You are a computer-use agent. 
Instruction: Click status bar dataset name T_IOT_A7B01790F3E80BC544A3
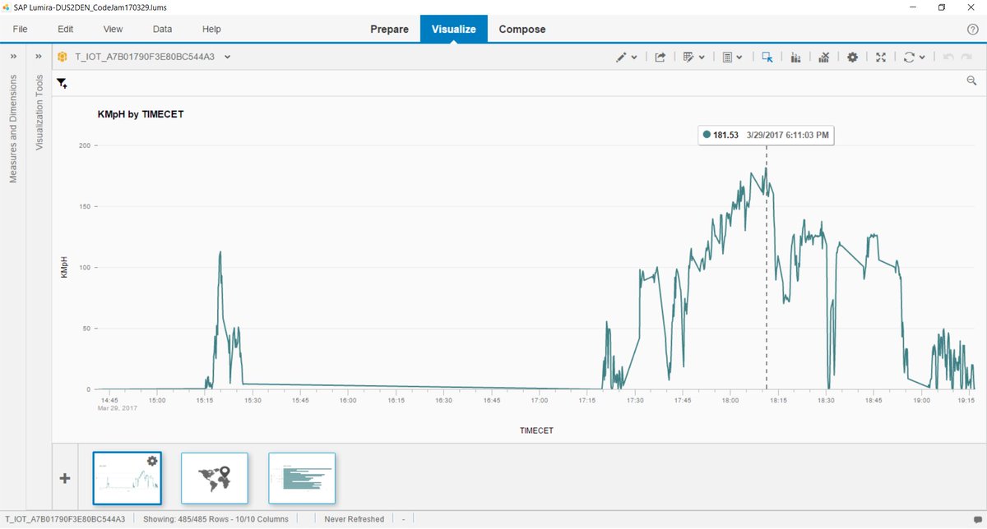point(65,519)
